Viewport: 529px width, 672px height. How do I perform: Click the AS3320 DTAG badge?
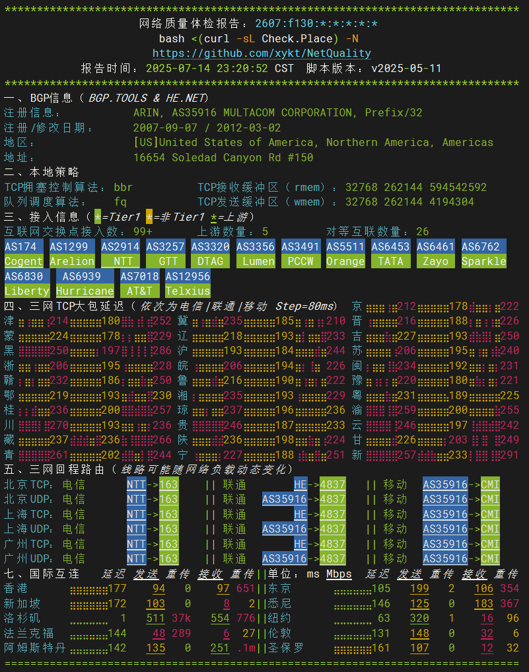tap(210, 254)
